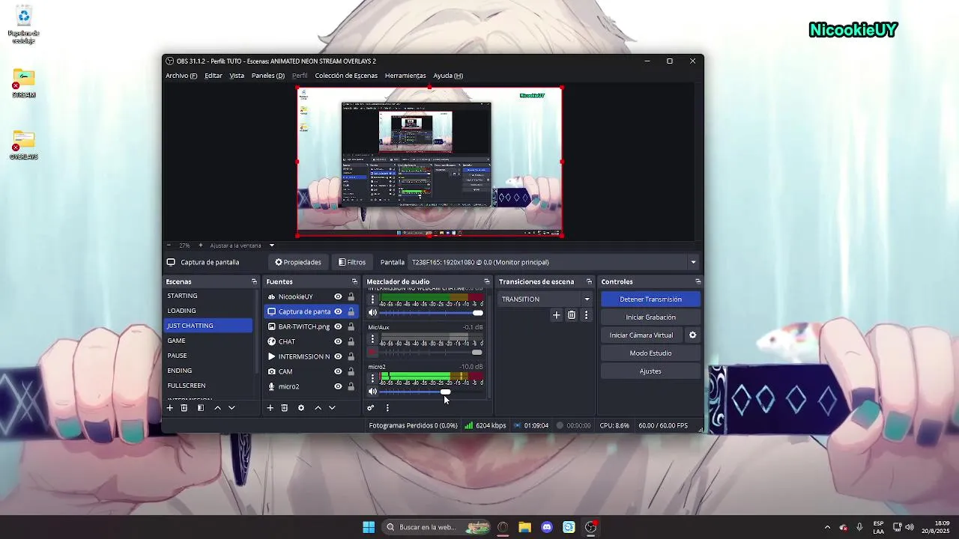Open the Editar menu
959x539 pixels.
point(214,76)
